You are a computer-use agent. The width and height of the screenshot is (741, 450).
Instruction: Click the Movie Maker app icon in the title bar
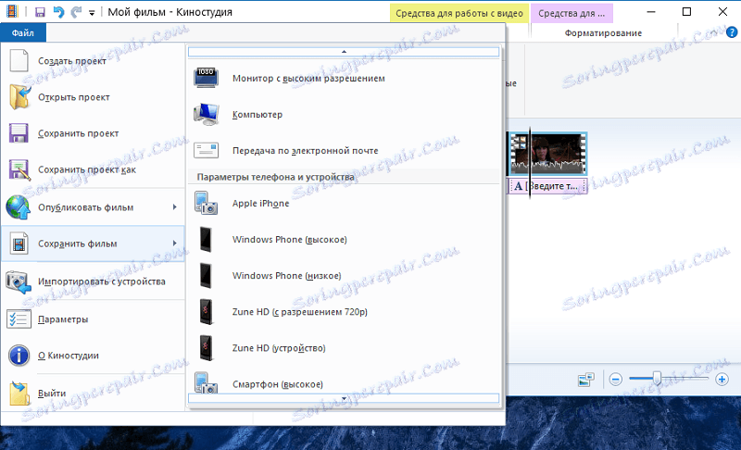click(x=12, y=12)
